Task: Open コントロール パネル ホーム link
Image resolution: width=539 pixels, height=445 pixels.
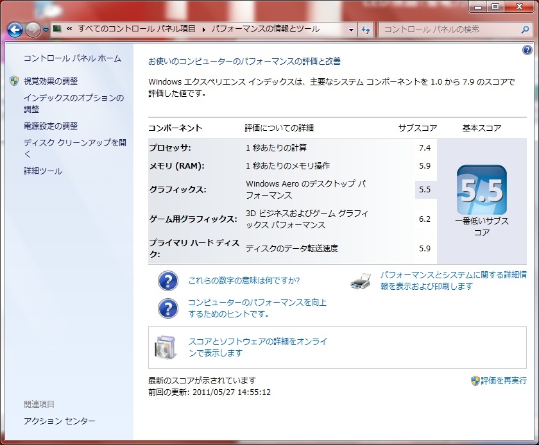Action: (x=72, y=58)
